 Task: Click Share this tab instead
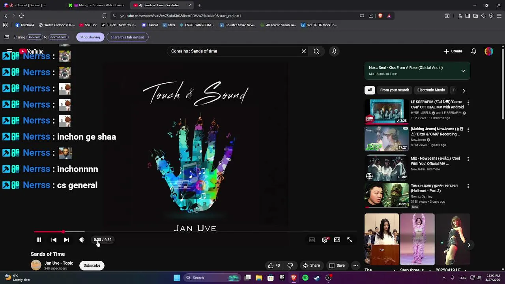127,37
